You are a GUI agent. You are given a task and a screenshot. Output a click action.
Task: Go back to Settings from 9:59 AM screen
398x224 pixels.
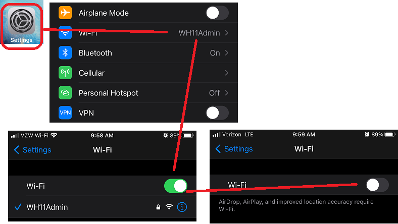pos(234,149)
